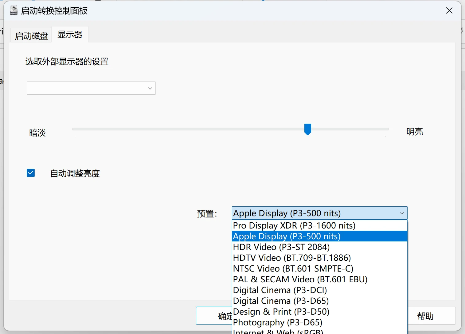Pick PAL & SECAM Video (BT.601 EBU)
465x334 pixels.
click(x=319, y=279)
